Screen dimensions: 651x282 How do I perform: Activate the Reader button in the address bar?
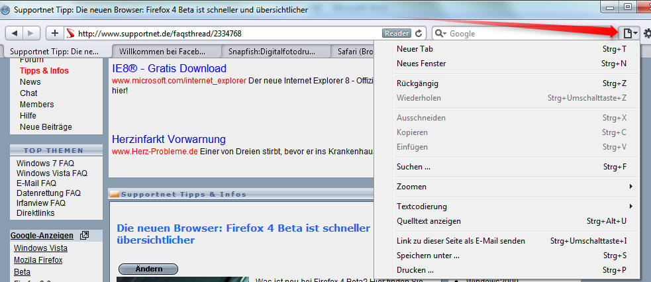pos(397,33)
